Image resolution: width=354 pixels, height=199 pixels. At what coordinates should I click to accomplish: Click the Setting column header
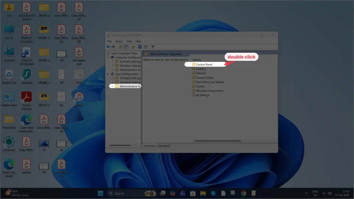[197, 60]
